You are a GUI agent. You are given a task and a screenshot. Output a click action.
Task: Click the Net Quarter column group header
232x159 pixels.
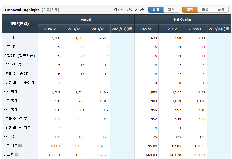[183, 19]
